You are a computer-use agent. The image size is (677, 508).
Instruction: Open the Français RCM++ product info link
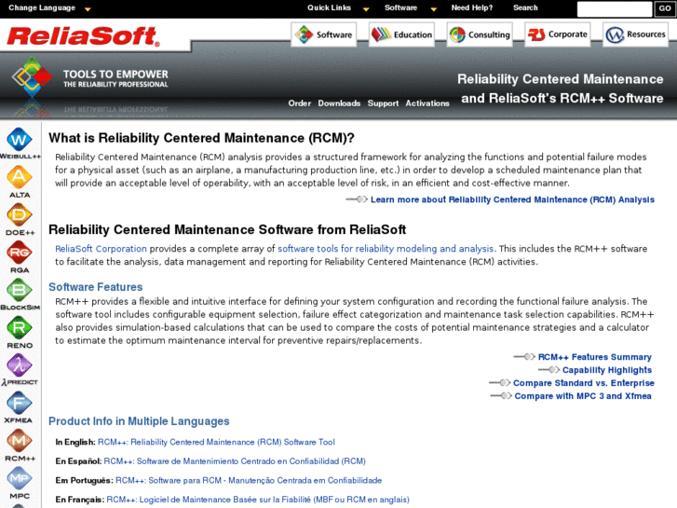point(258,500)
